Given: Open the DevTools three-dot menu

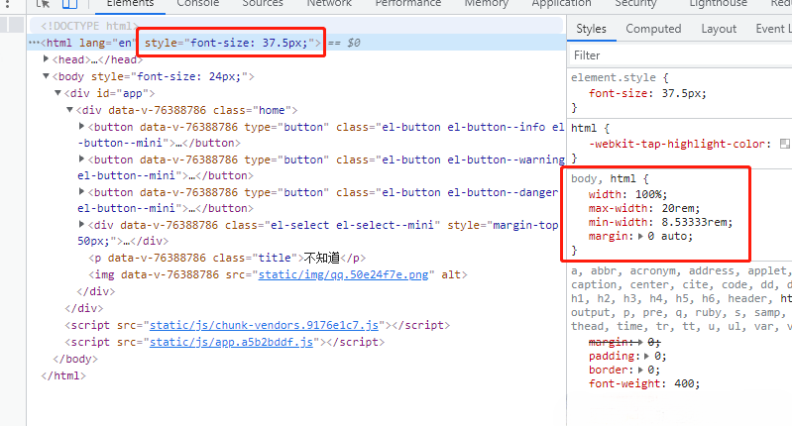Looking at the screenshot, I should point(7,4).
